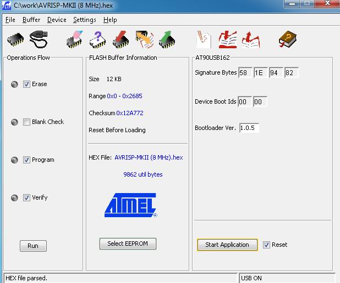The height and width of the screenshot is (283, 340).
Task: Click the Read Target Device green-arrow icon
Action: tap(167, 39)
